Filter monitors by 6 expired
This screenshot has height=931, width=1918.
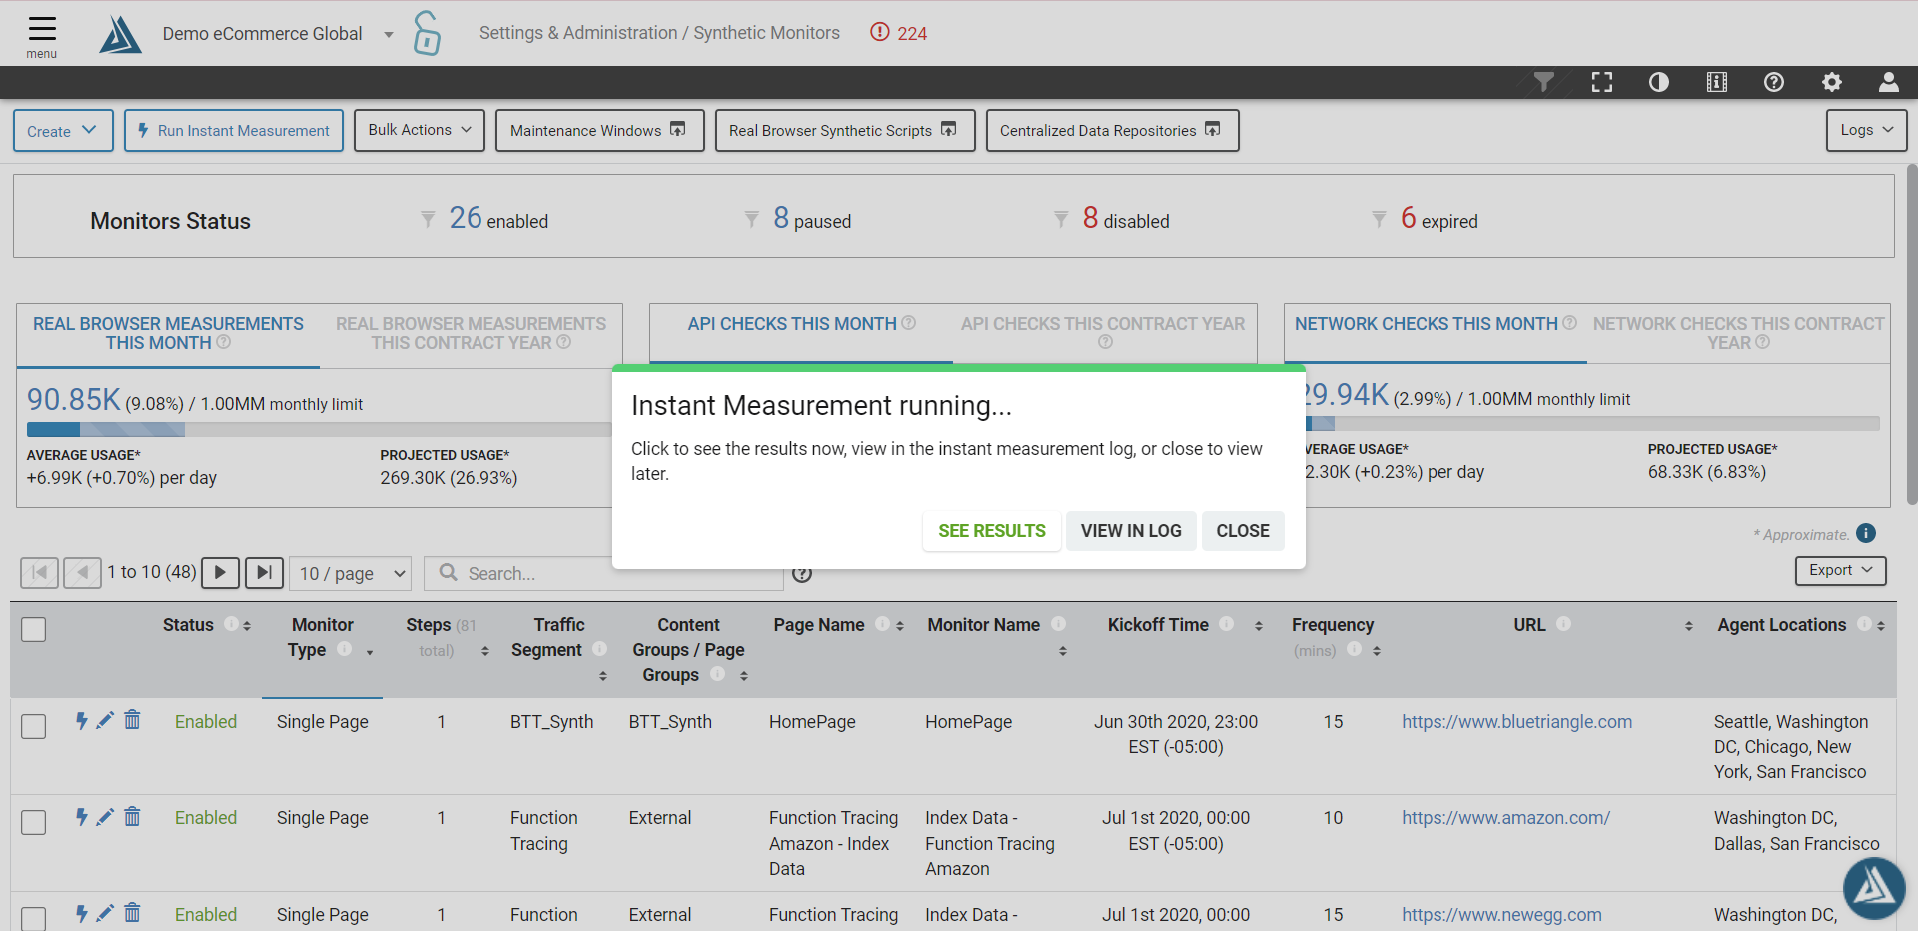point(1425,219)
